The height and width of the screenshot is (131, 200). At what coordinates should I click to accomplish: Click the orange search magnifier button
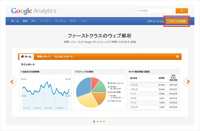(182, 11)
